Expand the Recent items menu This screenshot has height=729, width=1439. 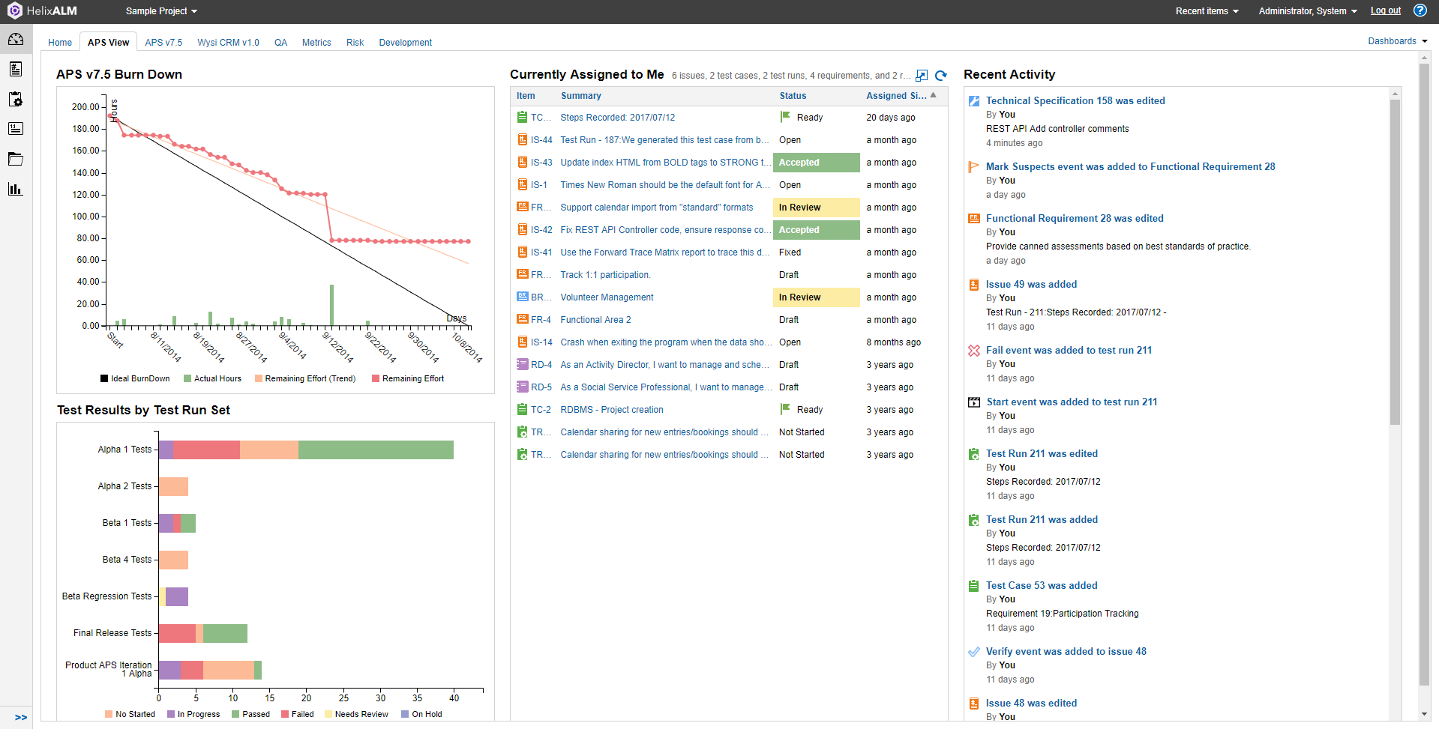[x=1207, y=11]
